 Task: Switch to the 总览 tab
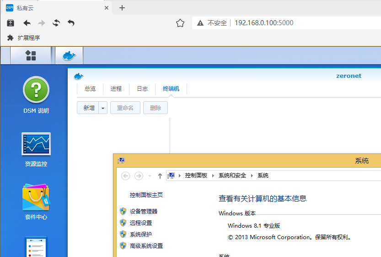click(x=90, y=89)
